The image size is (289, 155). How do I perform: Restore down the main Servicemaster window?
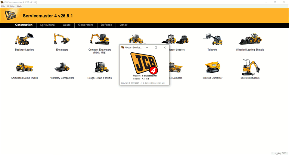[275, 2]
